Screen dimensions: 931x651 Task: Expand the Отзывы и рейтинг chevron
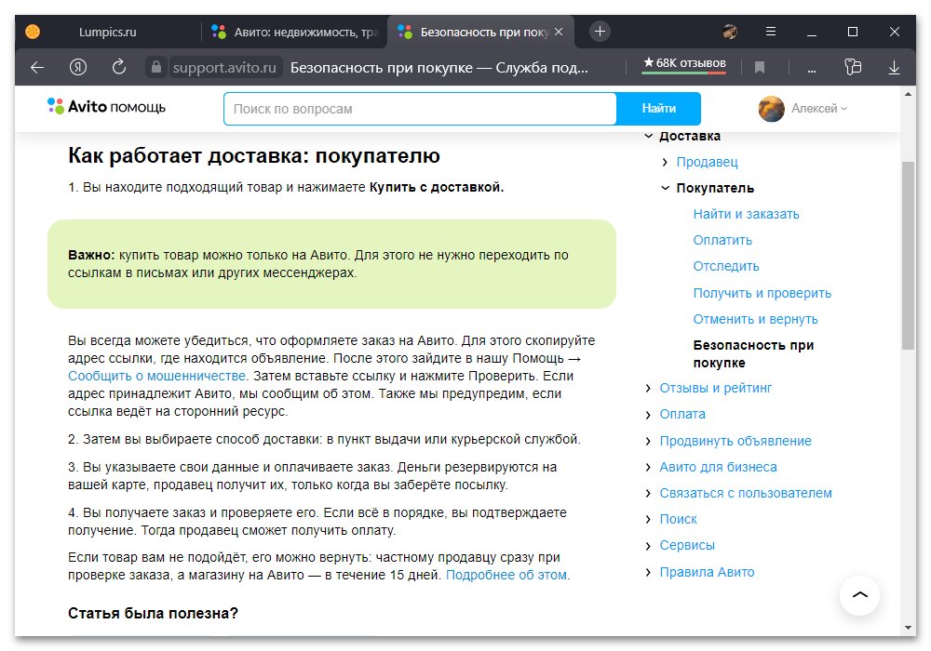point(648,389)
